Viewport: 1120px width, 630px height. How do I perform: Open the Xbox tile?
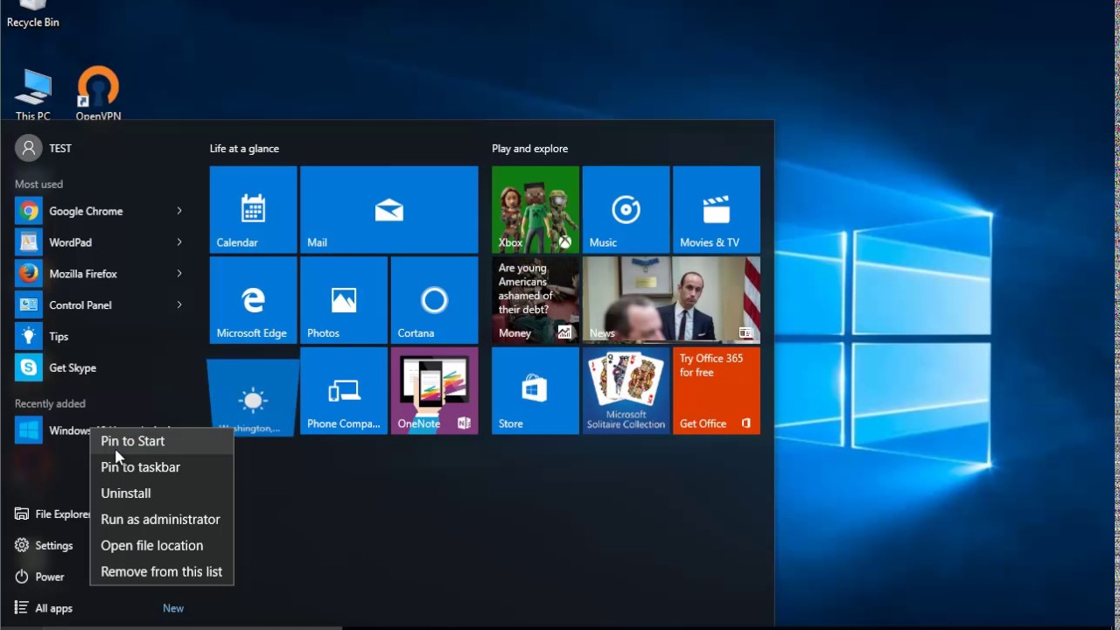[535, 210]
